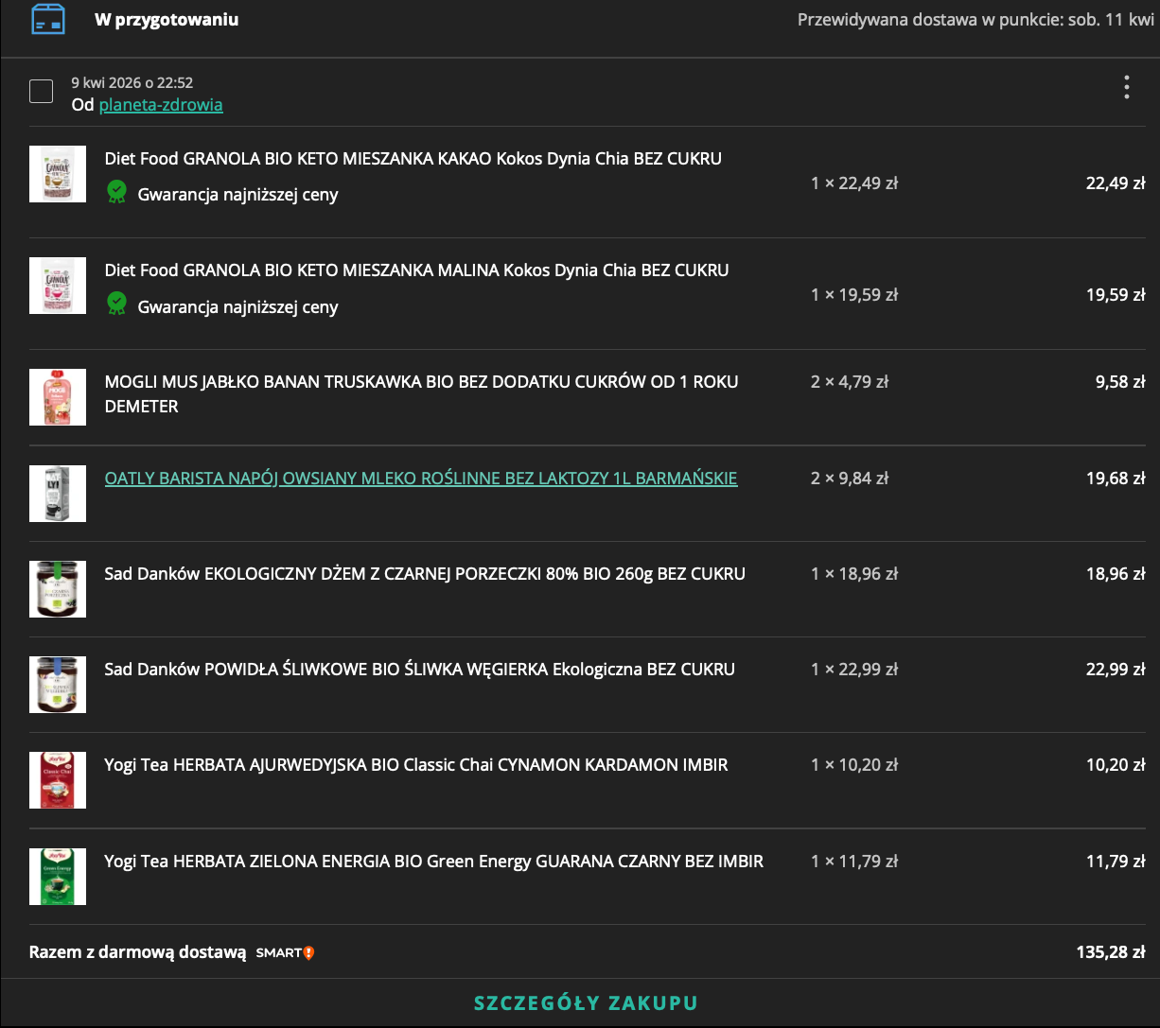Open Yogi Tea Classic Chai thumbnail
This screenshot has width=1160, height=1028.
pos(58,780)
